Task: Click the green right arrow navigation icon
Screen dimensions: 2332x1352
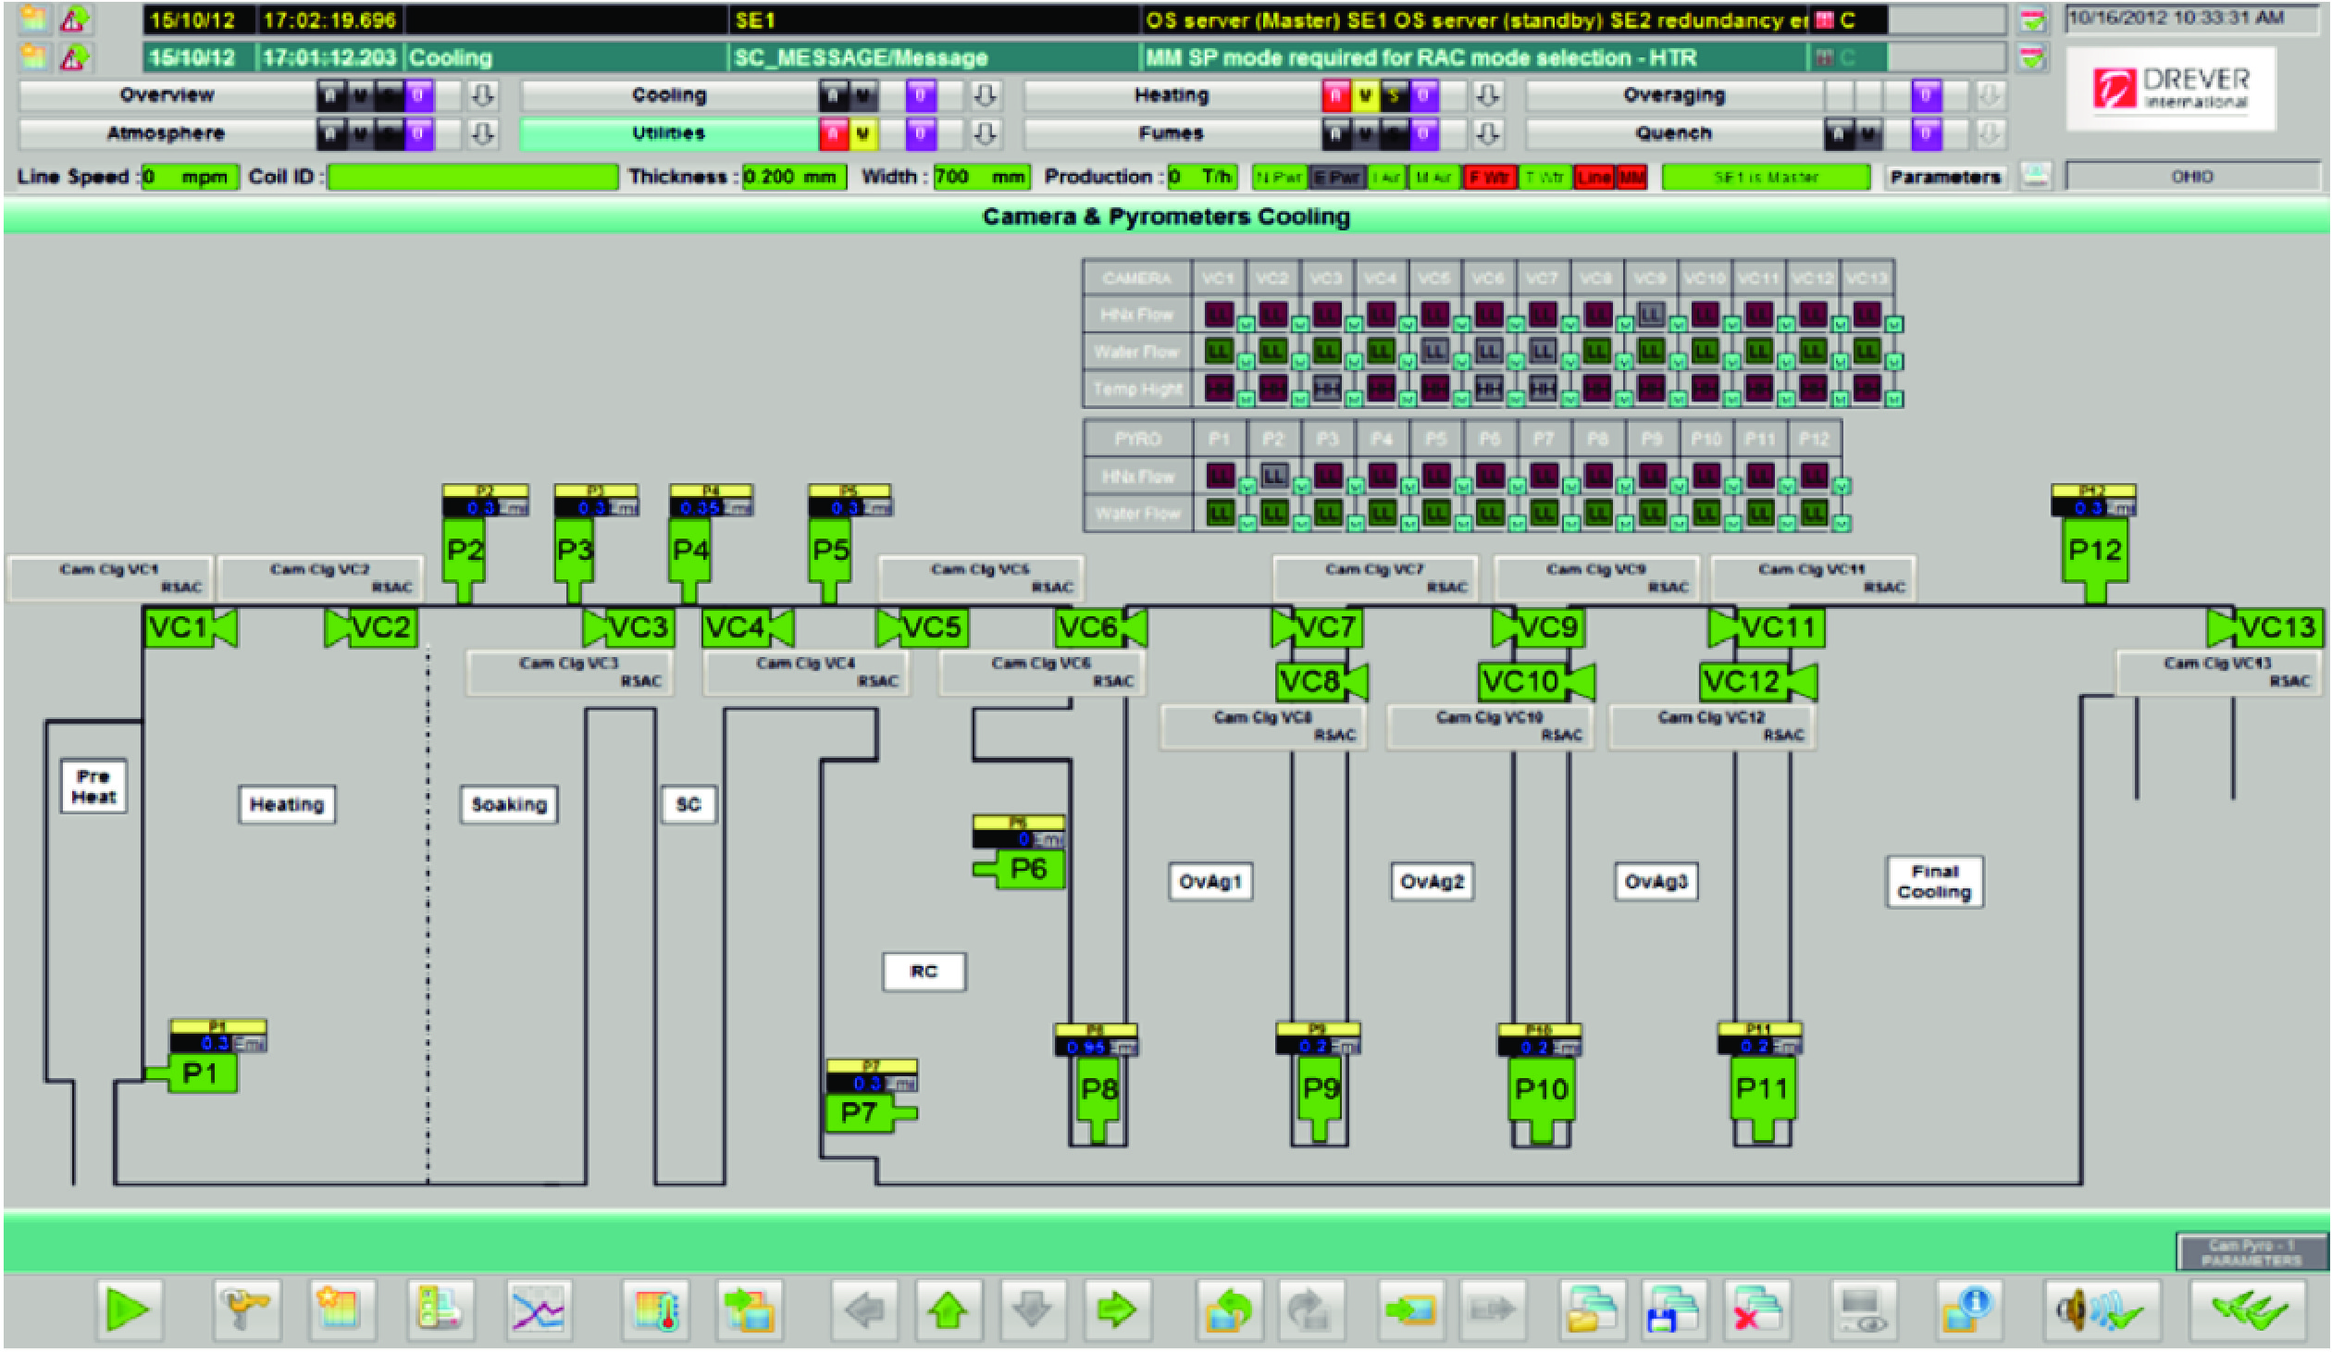Action: [x=1117, y=1309]
